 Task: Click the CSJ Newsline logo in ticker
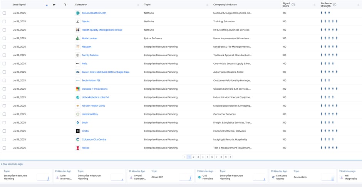(199, 177)
